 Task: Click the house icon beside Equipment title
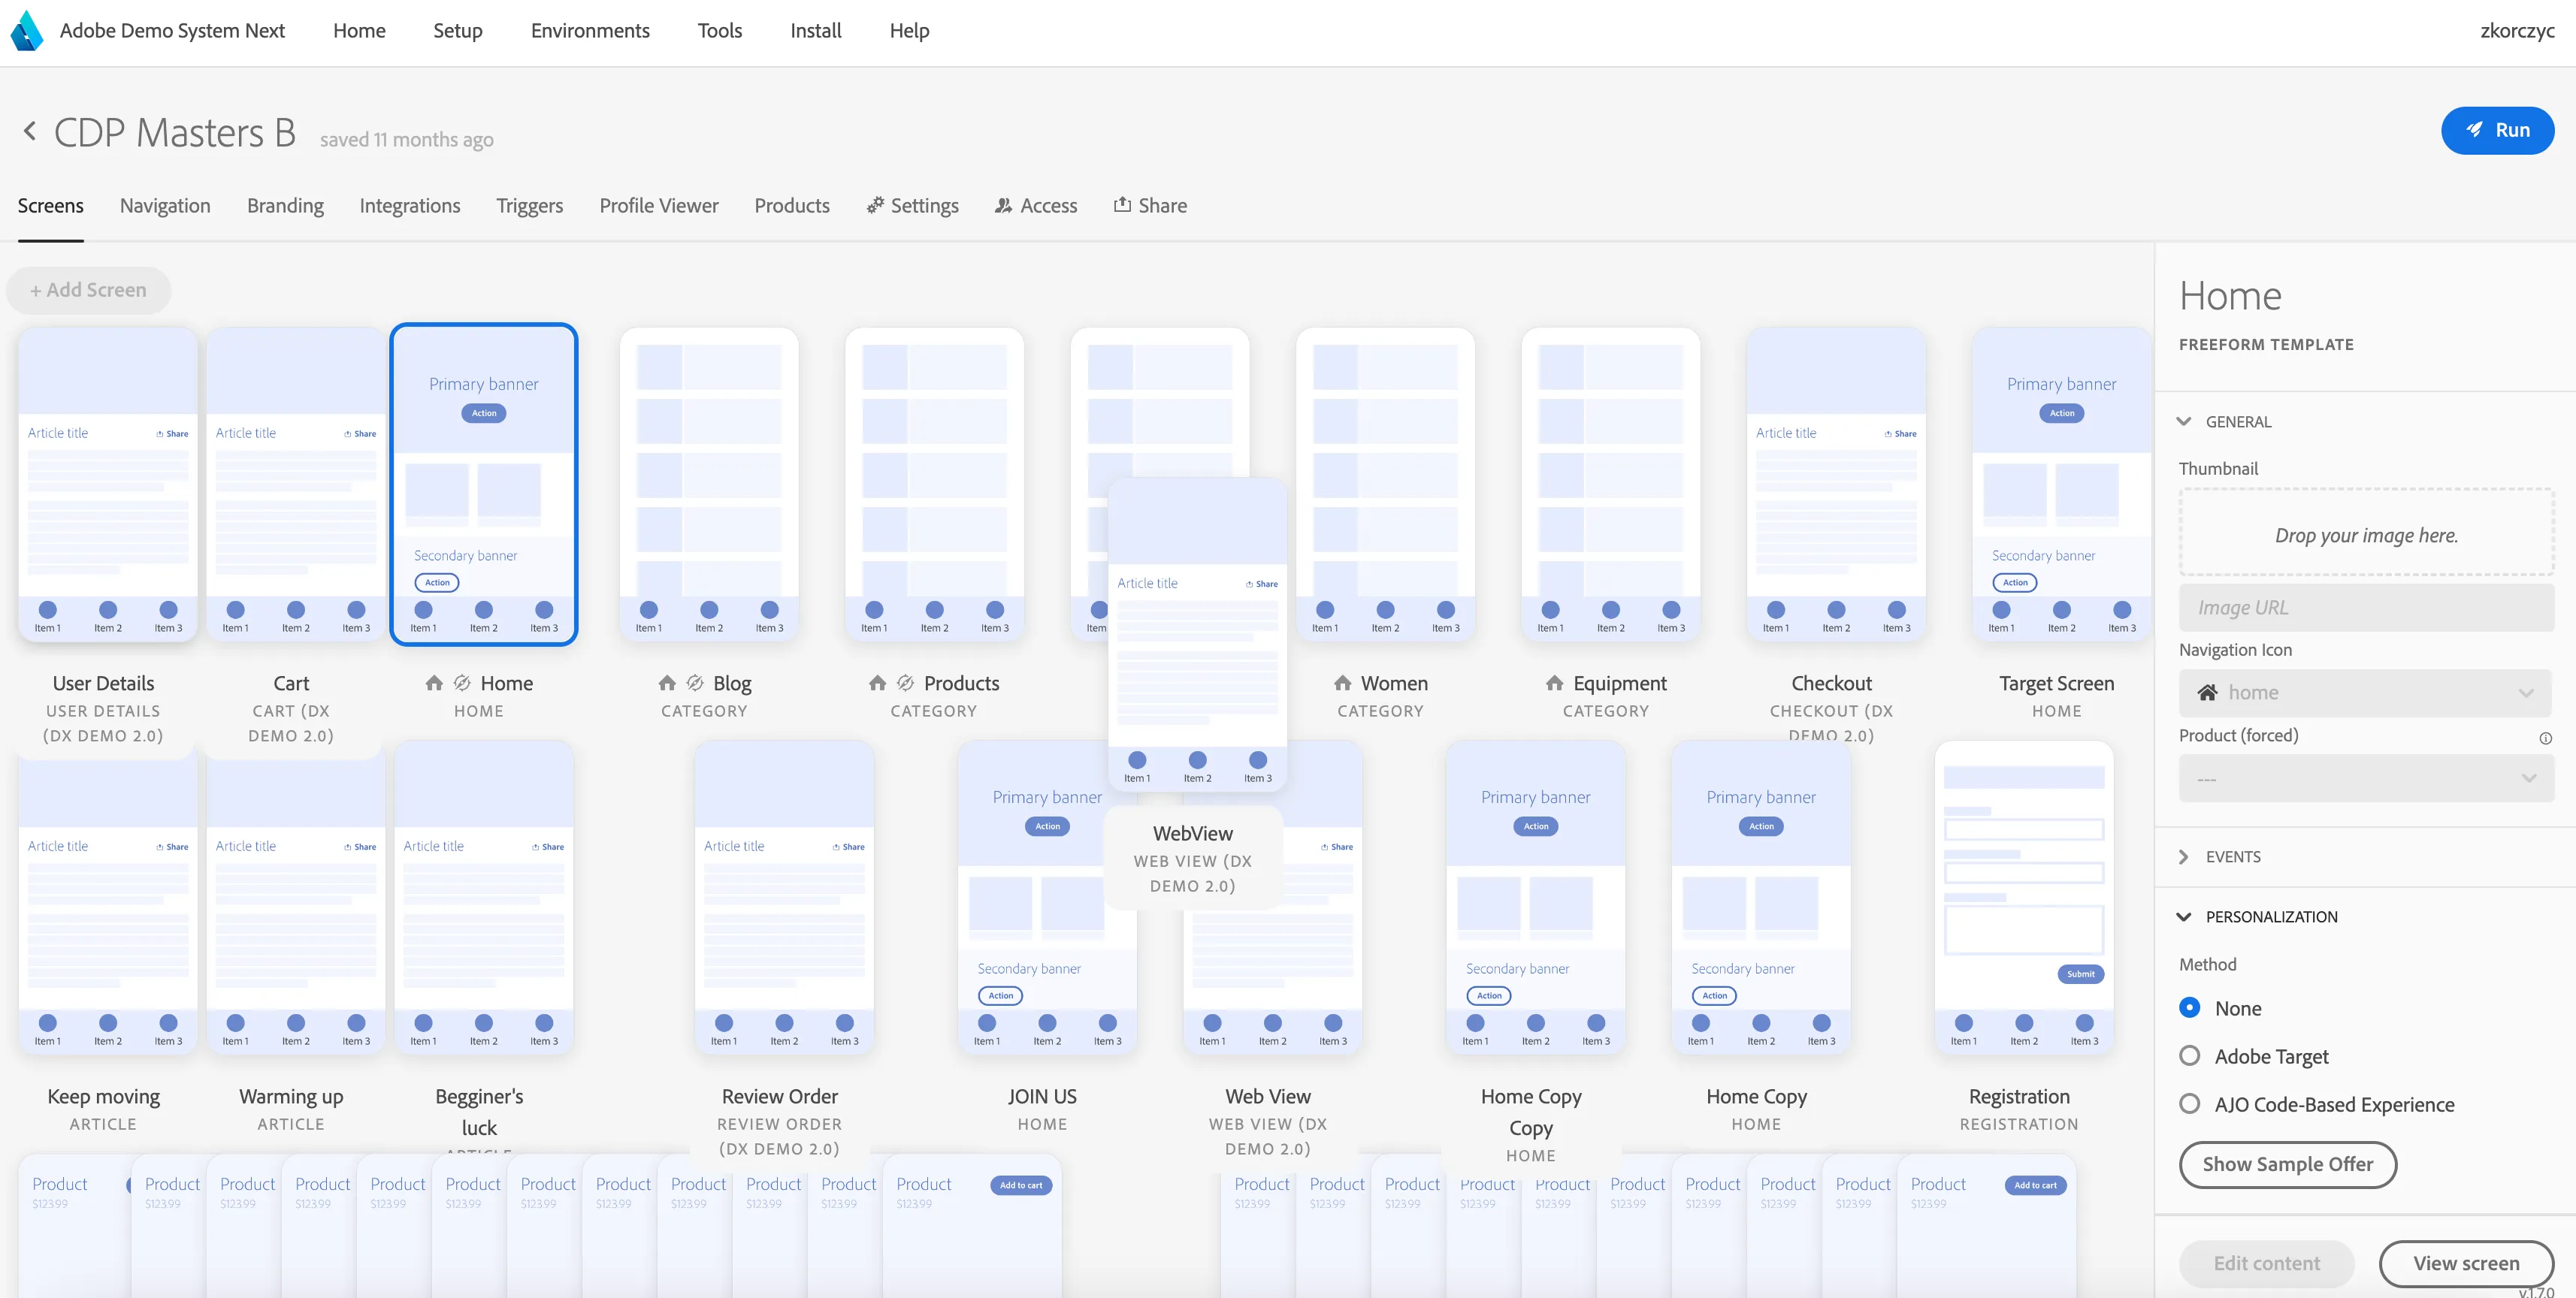(1554, 683)
